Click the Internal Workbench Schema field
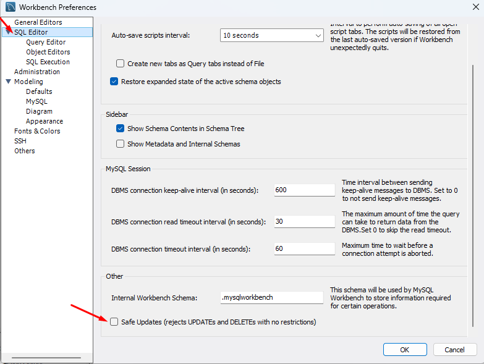Viewport: 484px width, 364px height. coord(271,297)
